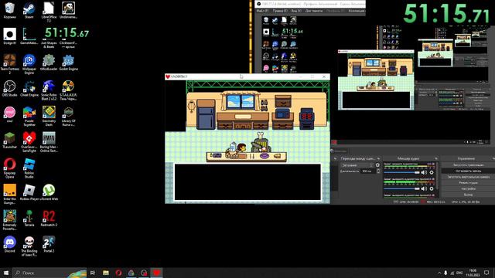Select the Enter the Gungeon icon
The height and width of the screenshot is (278, 495).
pyautogui.click(x=9, y=194)
